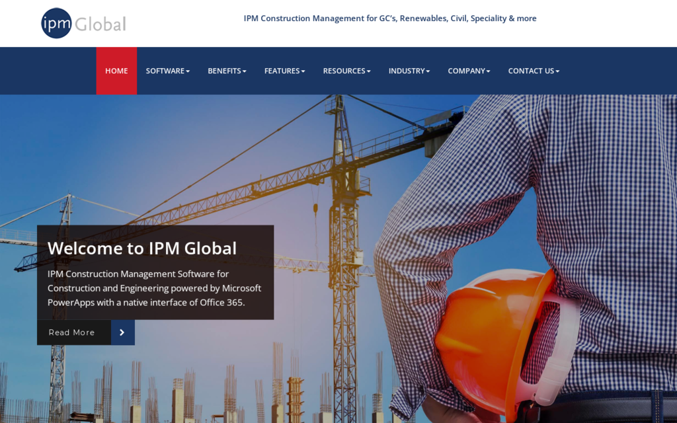Expand the caret next to SOFTWARE
Screen dimensions: 677x423
pos(188,71)
